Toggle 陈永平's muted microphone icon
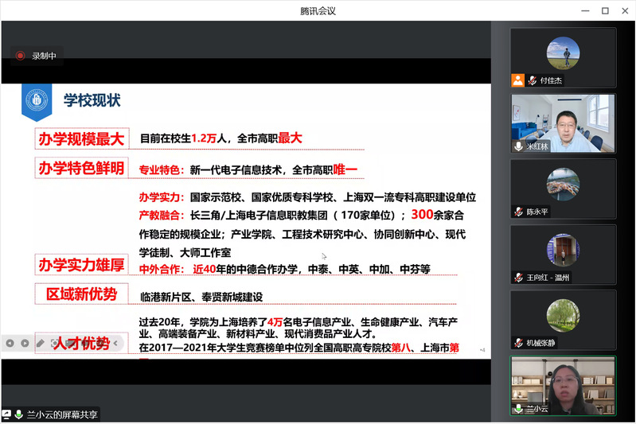This screenshot has width=636, height=424. pyautogui.click(x=519, y=212)
